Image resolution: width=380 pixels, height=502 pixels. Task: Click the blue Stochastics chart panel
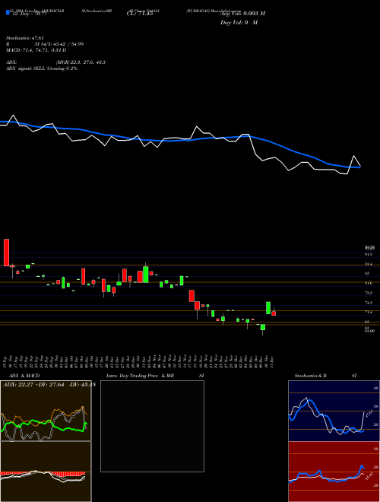click(334, 411)
